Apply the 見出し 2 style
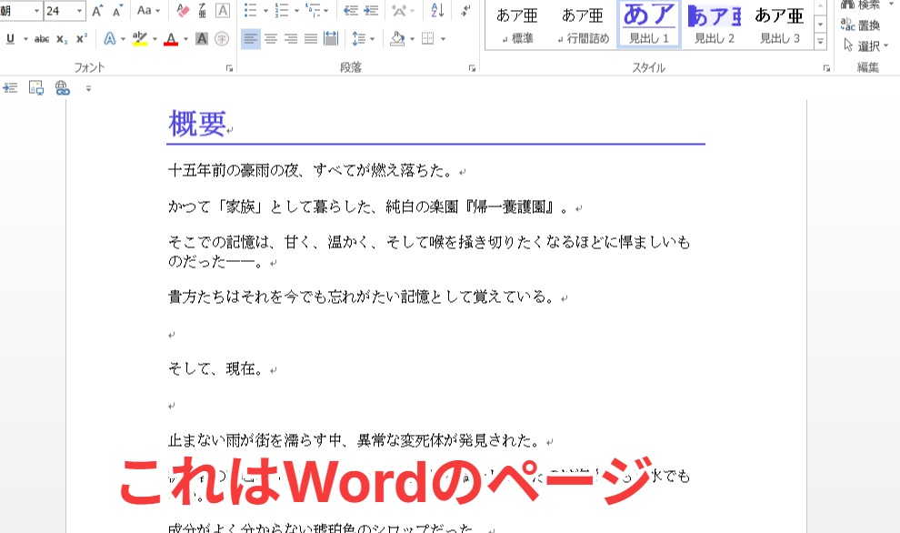This screenshot has width=900, height=533. (715, 25)
